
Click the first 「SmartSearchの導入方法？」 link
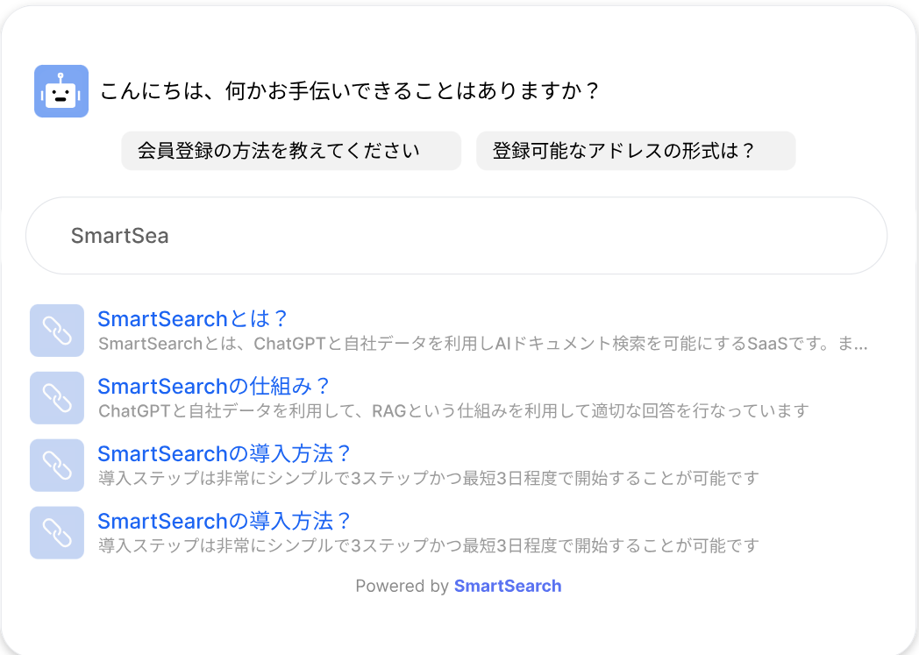click(x=225, y=453)
